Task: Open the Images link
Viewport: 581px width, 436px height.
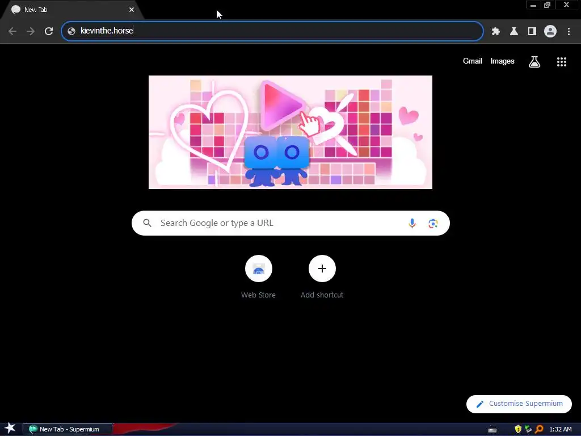Action: (503, 61)
